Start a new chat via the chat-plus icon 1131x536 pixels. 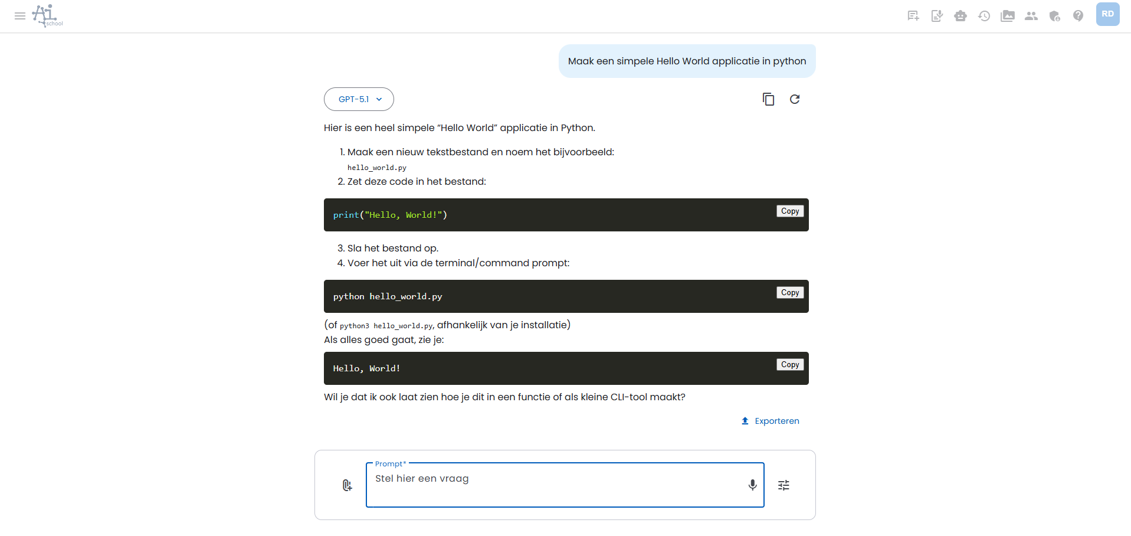[x=913, y=16]
